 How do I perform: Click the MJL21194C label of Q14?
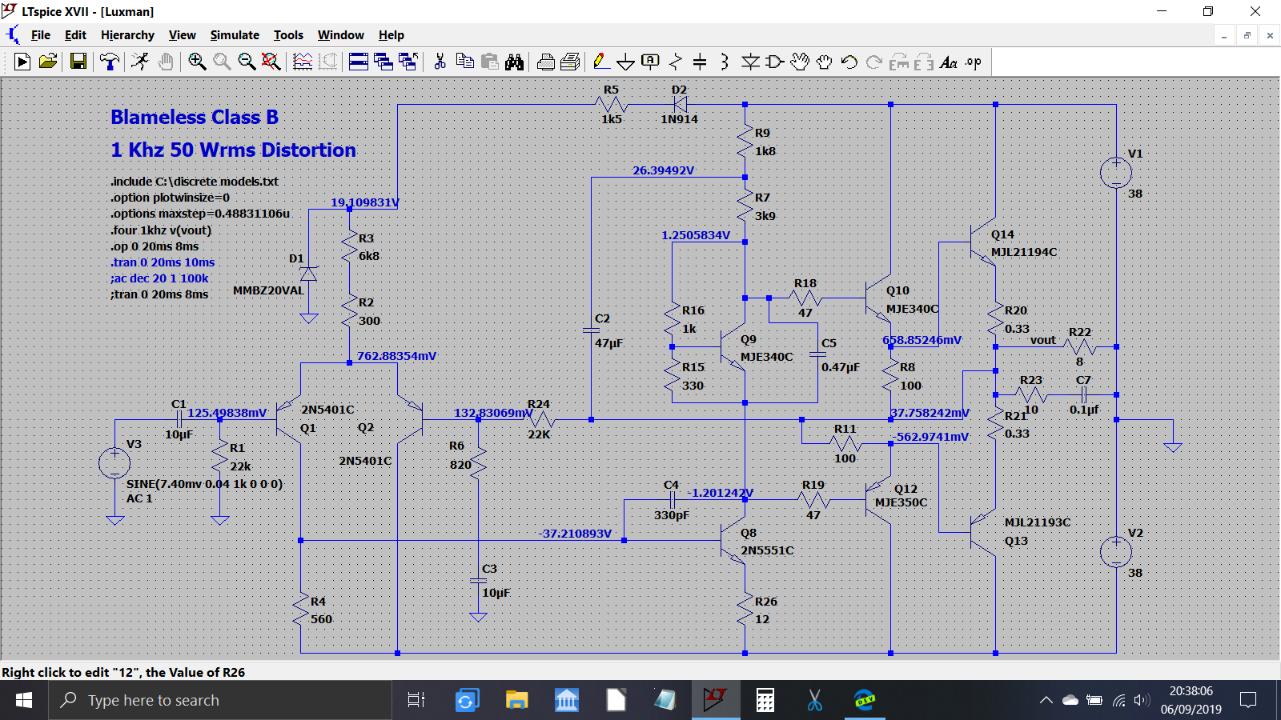(x=1024, y=252)
